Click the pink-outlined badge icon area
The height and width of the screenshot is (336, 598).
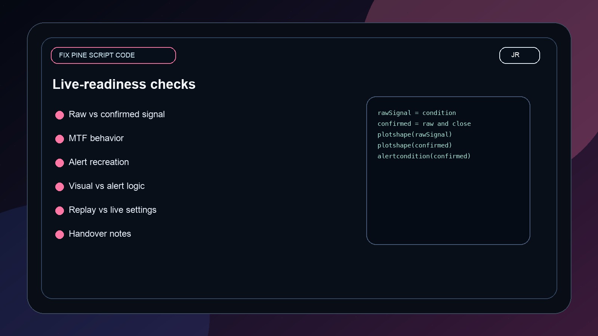click(x=113, y=55)
